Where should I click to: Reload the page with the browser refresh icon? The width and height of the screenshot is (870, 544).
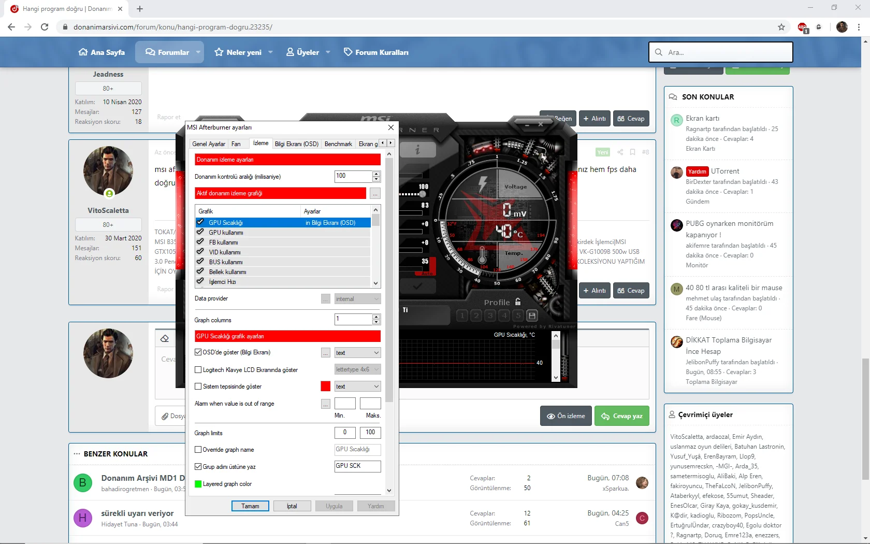tap(45, 27)
